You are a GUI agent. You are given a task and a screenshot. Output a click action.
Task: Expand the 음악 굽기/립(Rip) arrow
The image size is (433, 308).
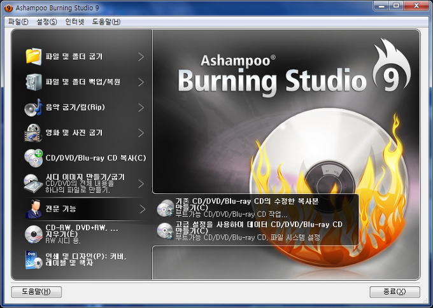click(x=141, y=108)
